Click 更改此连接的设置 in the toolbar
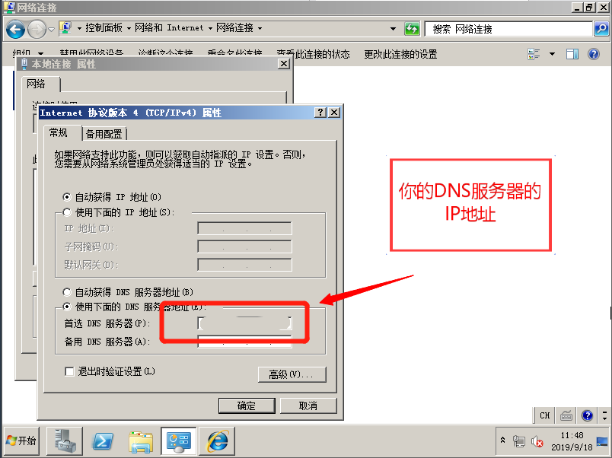The width and height of the screenshot is (612, 458). point(400,54)
